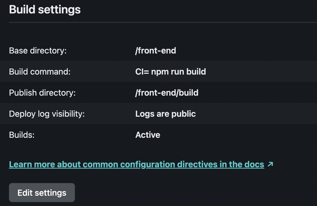The width and height of the screenshot is (317, 206).
Task: Click the Build command label
Action: coord(40,71)
